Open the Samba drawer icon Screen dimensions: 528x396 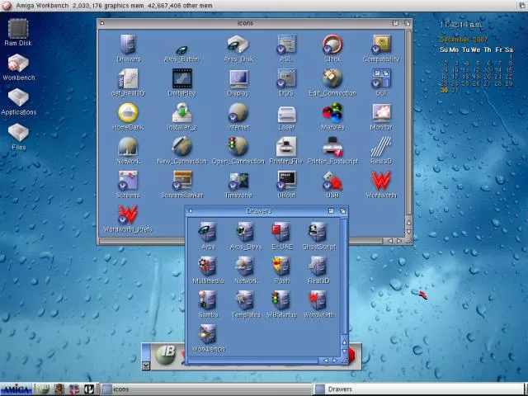[207, 300]
